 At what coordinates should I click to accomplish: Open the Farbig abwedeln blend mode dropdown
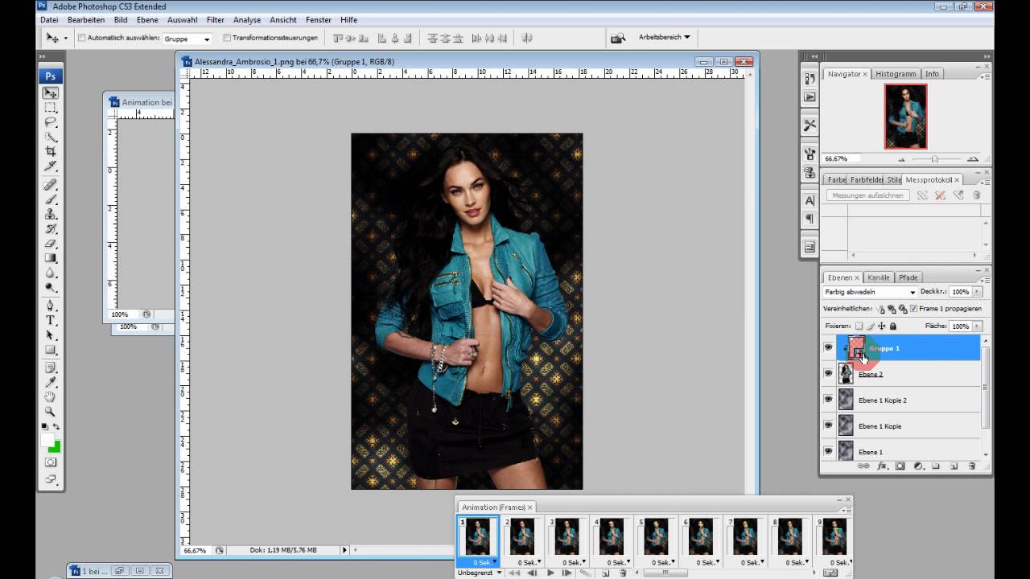pyautogui.click(x=870, y=292)
